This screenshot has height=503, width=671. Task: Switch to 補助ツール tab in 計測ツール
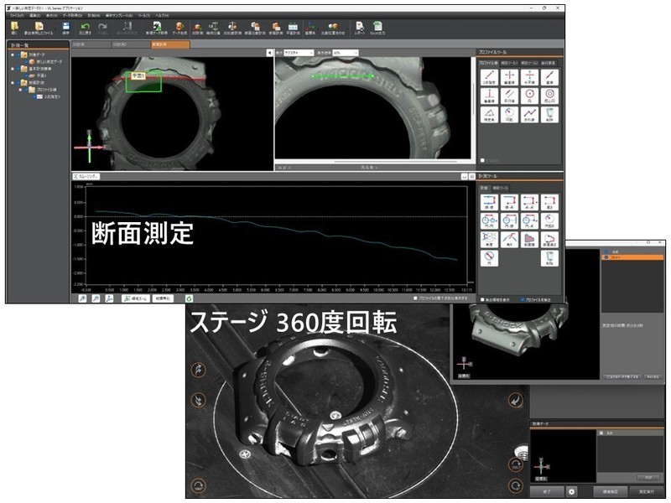coord(500,188)
